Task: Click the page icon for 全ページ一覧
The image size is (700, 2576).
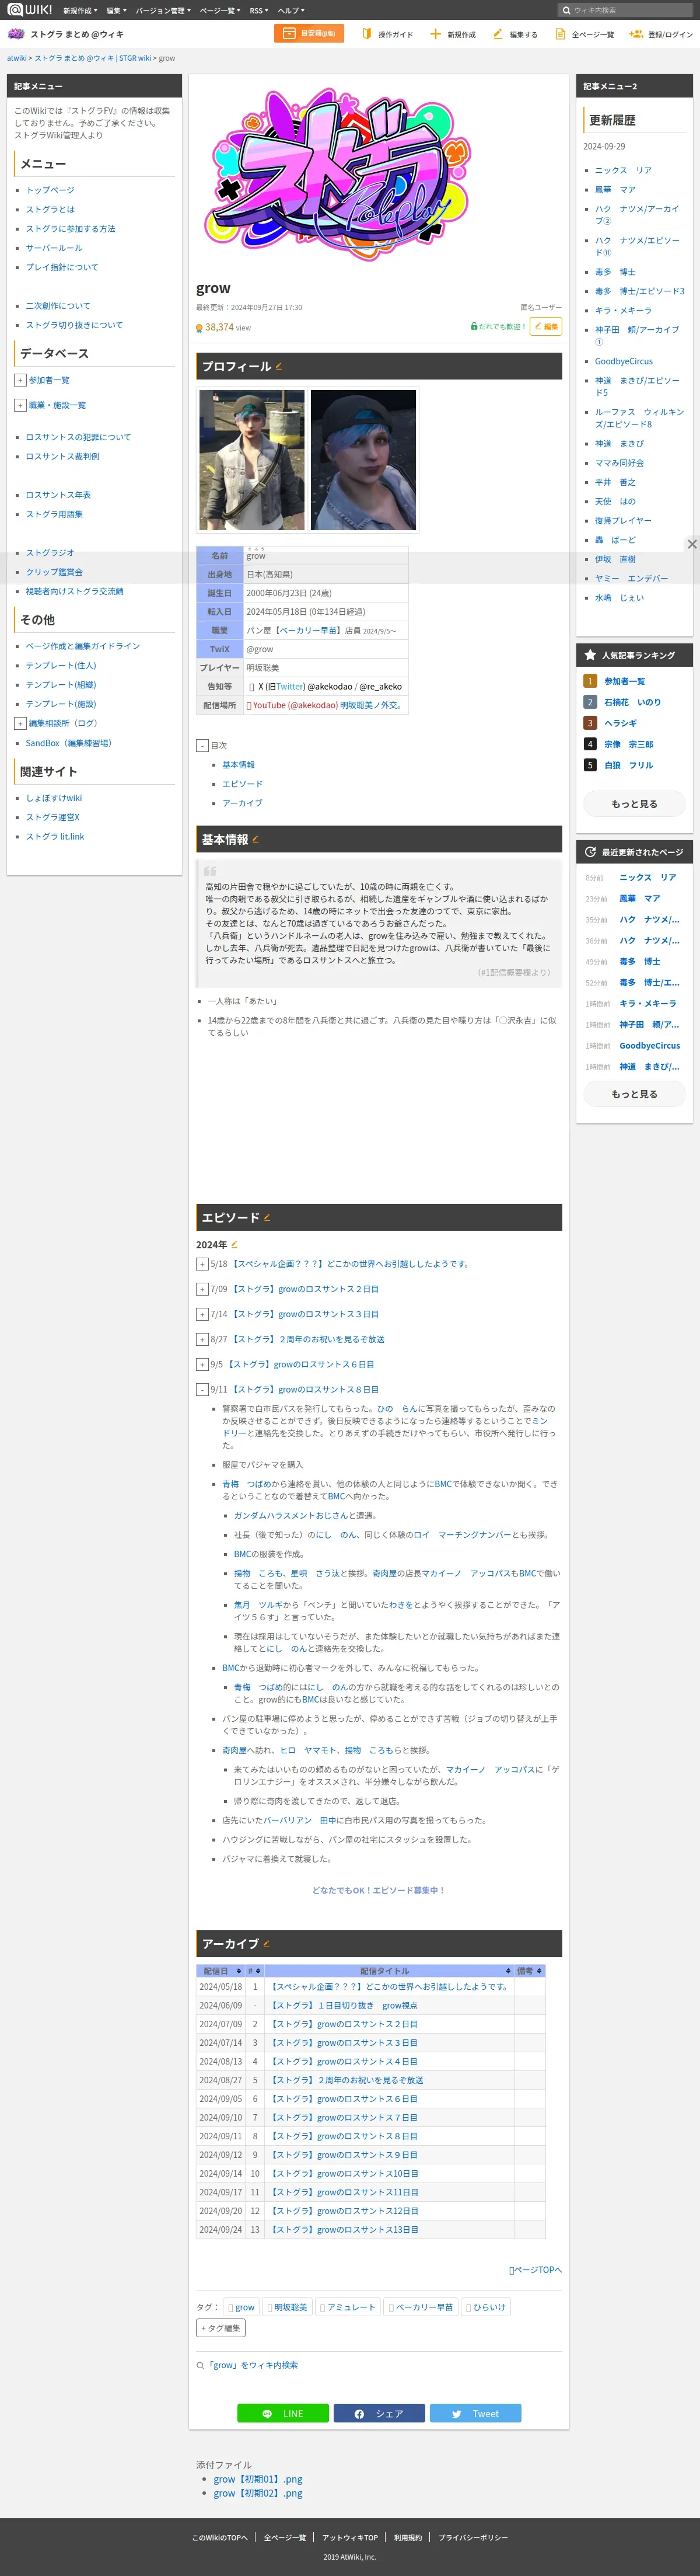Action: (560, 34)
